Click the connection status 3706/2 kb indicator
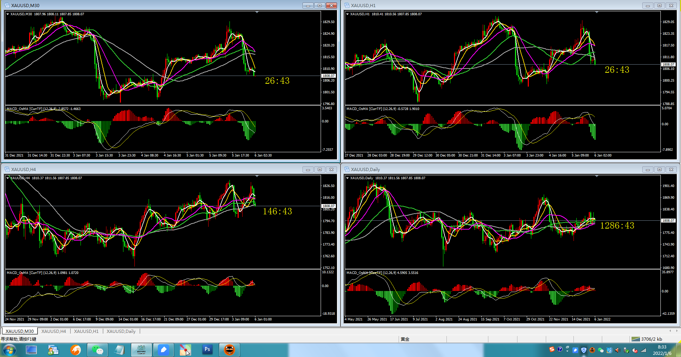This screenshot has height=357, width=681. pos(647,339)
